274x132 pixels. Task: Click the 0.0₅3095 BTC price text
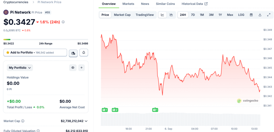point(12,30)
